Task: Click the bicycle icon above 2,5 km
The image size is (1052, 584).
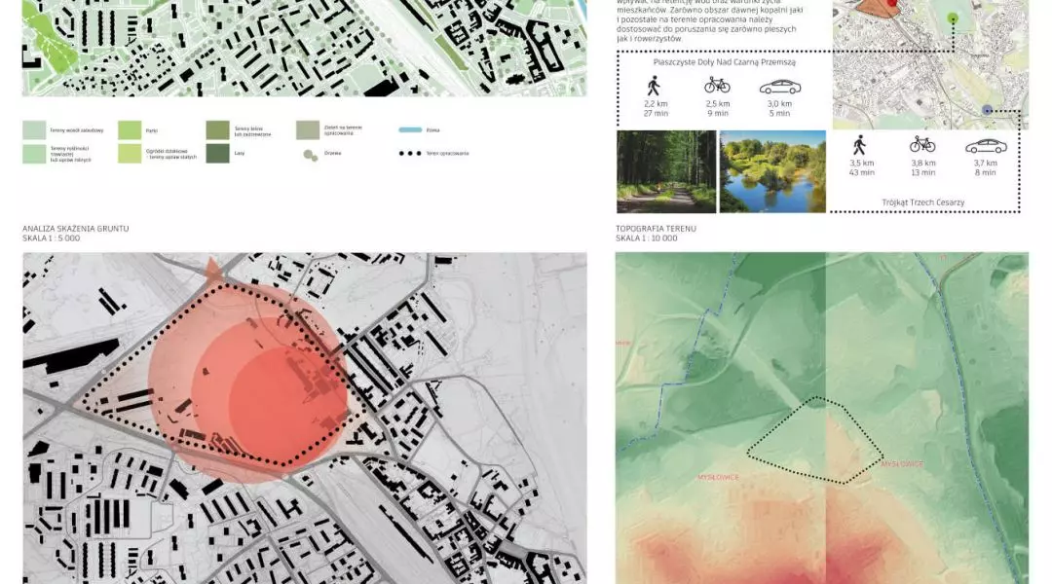Action: pyautogui.click(x=717, y=85)
